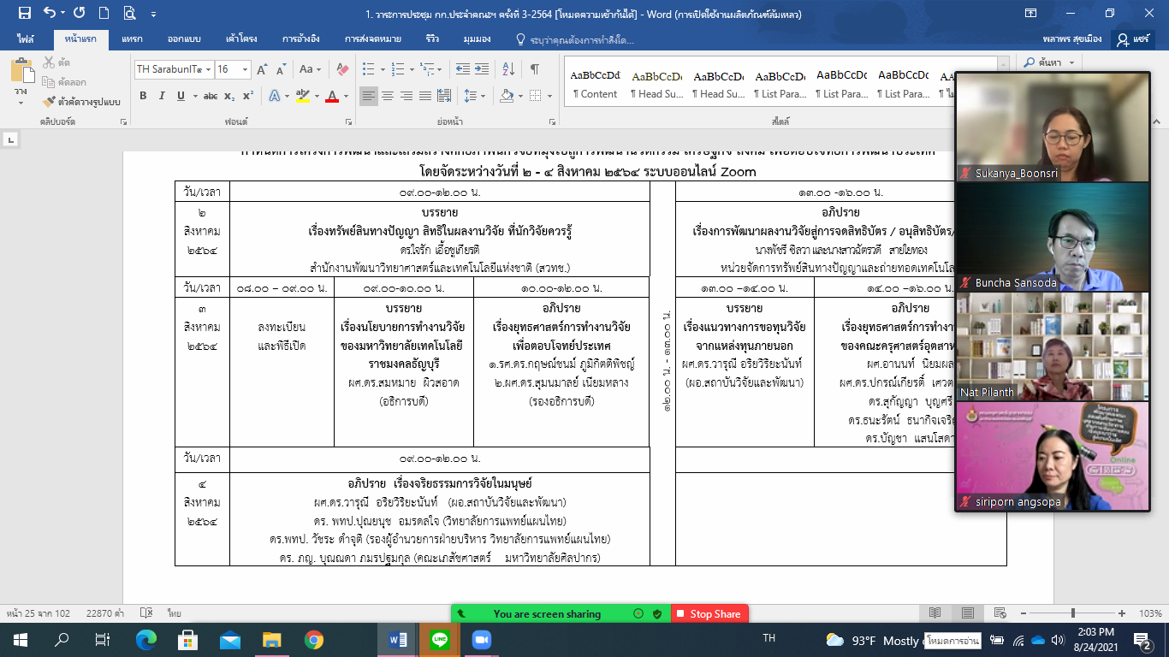Switch to the รีวิว (Review) tab
This screenshot has height=657, width=1169.
coord(432,39)
